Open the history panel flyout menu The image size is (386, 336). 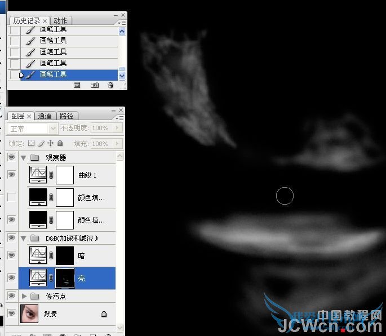pos(121,22)
